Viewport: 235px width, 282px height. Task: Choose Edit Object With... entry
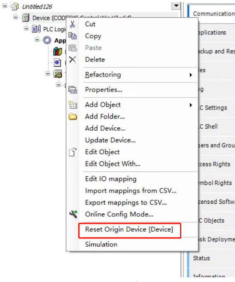click(x=132, y=164)
